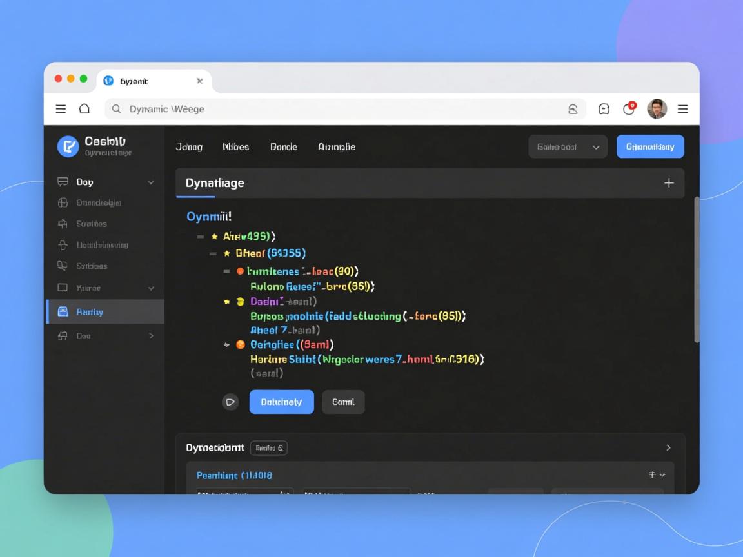
Task: Open the Balanaoat dropdown
Action: pos(568,147)
